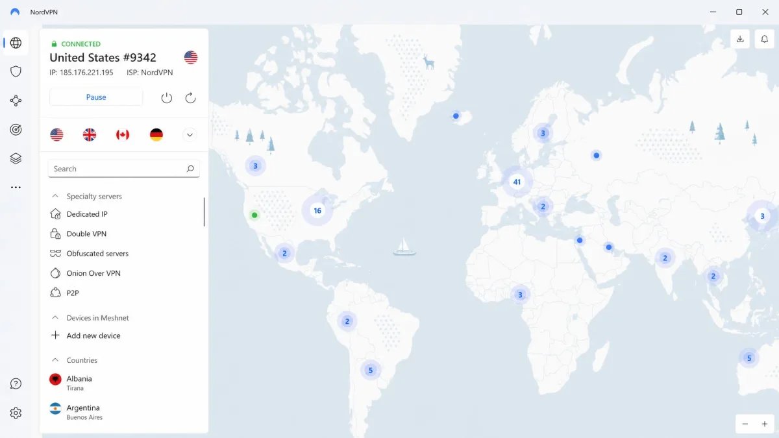
Task: Click the reconnect refresh icon
Action: coord(190,97)
